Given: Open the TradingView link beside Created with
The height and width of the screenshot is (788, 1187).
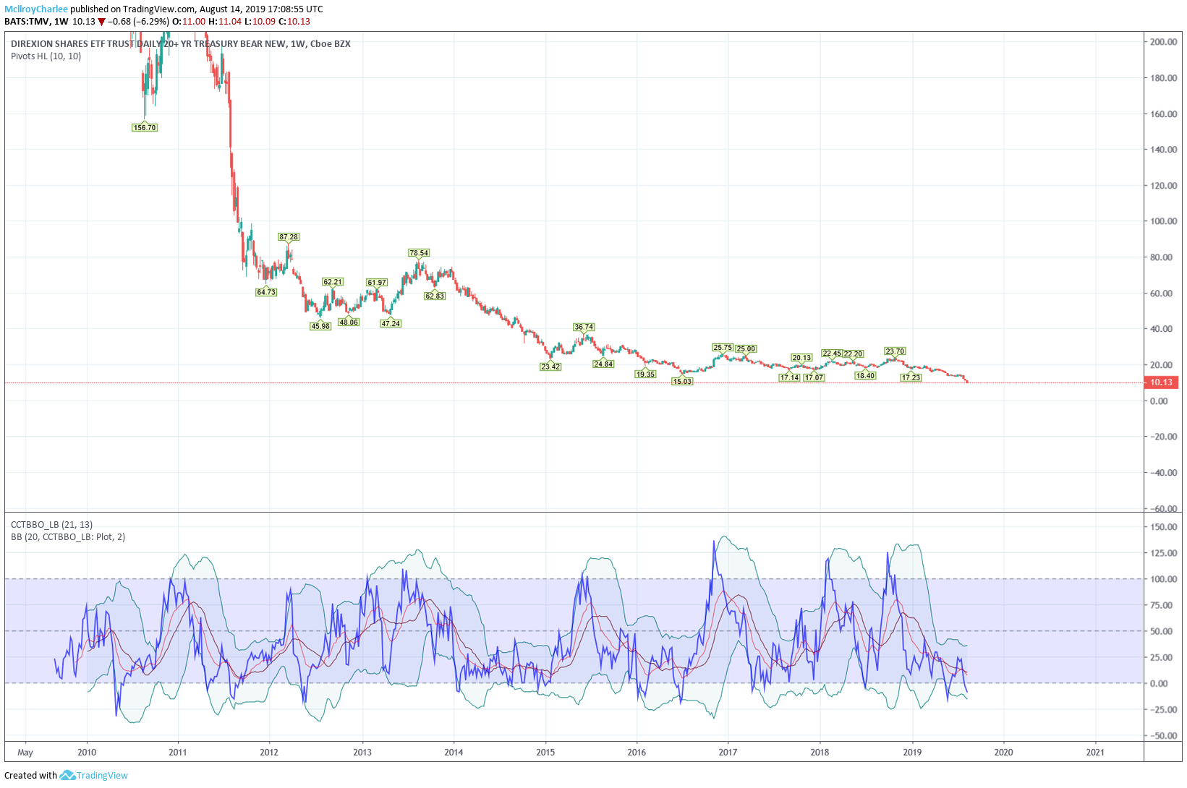Looking at the screenshot, I should pos(102,775).
